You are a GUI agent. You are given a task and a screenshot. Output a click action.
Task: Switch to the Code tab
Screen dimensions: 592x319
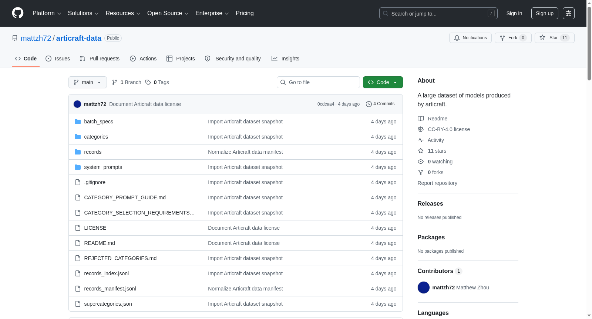26,59
